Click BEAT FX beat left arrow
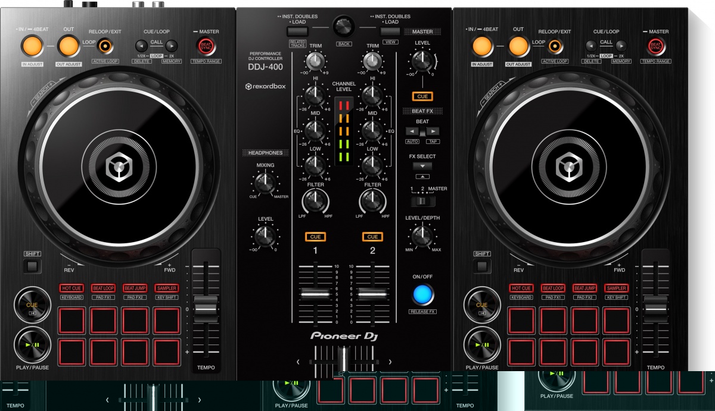 (x=412, y=130)
